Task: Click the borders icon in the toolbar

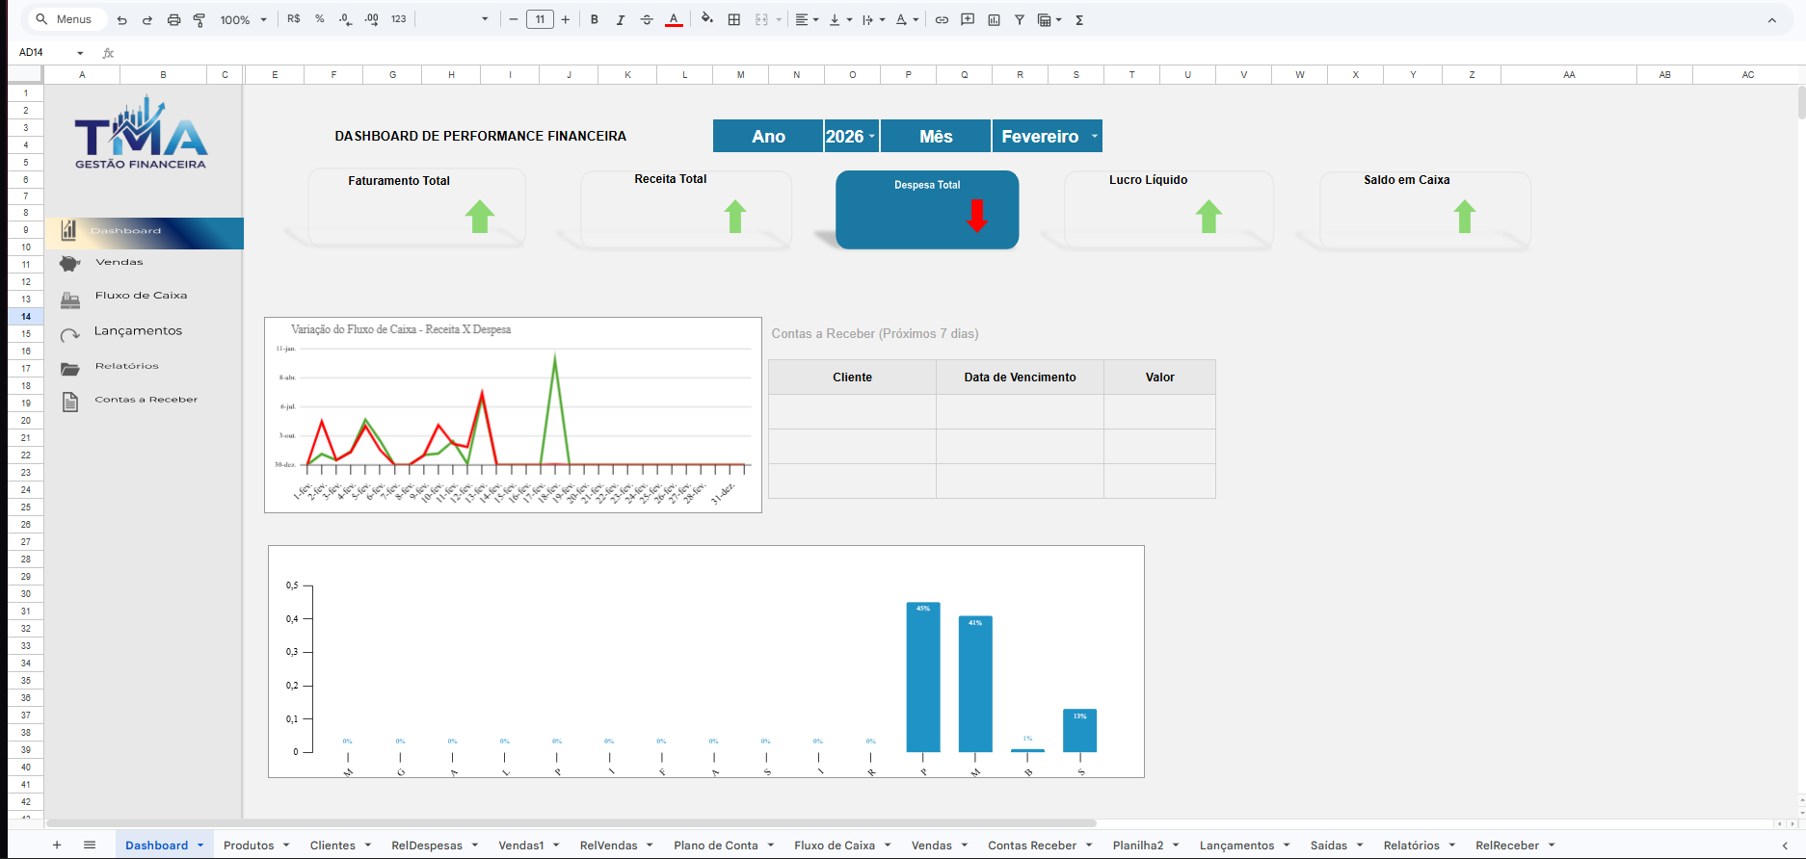Action: [734, 19]
